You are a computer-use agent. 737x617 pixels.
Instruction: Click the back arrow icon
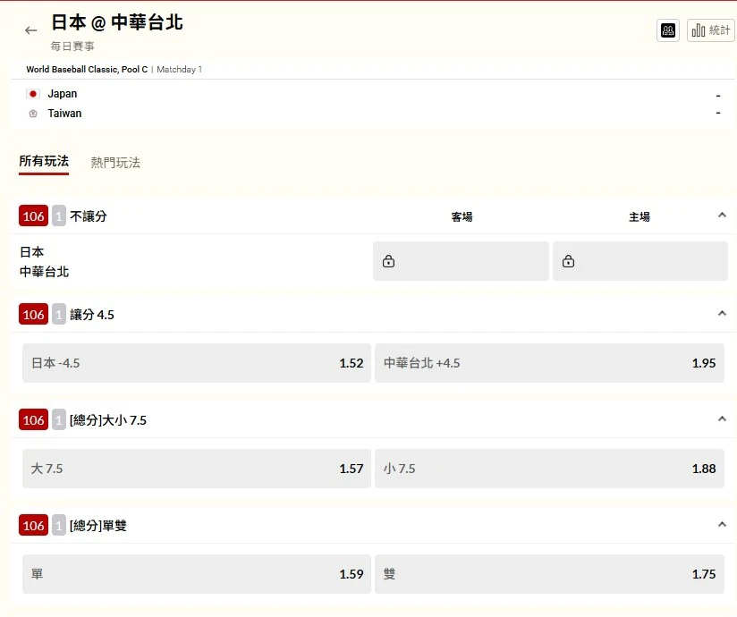[x=31, y=30]
